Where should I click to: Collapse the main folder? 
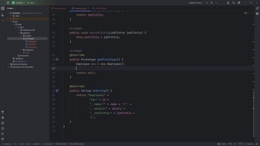pyautogui.click(x=13, y=24)
